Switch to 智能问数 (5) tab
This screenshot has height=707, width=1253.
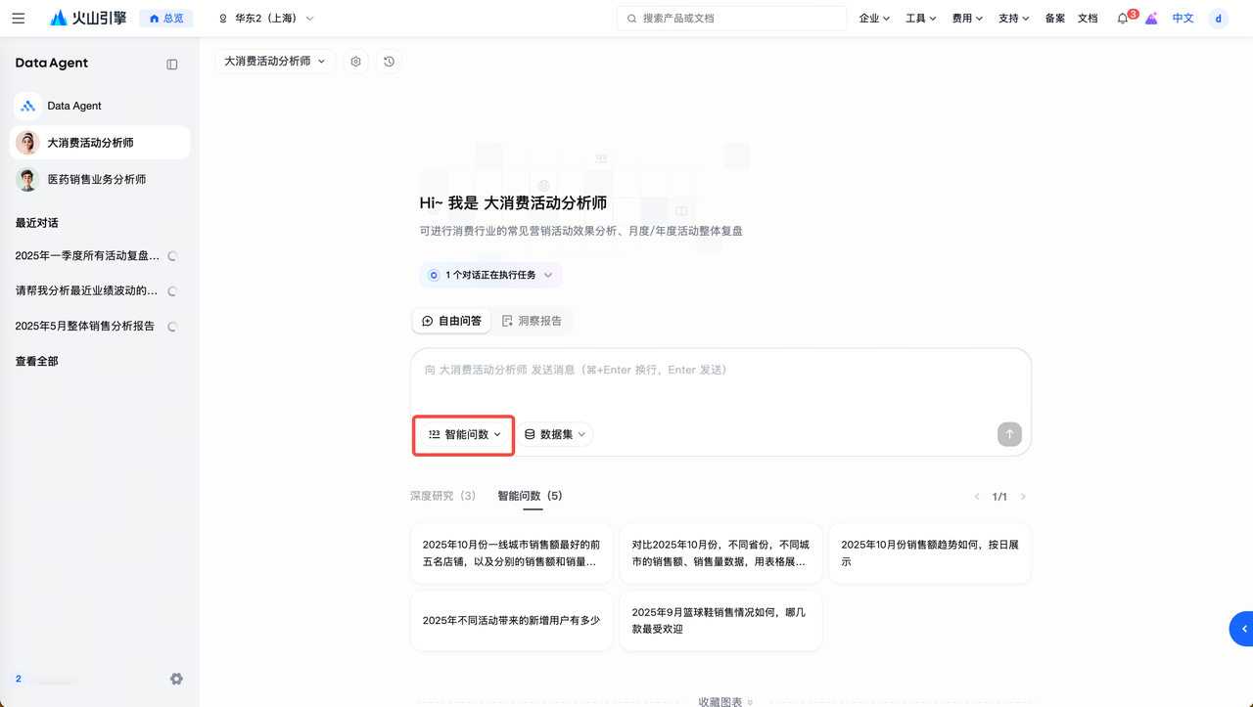[x=531, y=496]
